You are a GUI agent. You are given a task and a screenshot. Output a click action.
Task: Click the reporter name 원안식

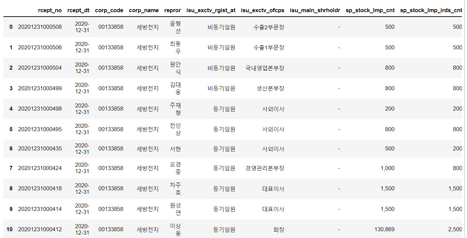point(175,68)
